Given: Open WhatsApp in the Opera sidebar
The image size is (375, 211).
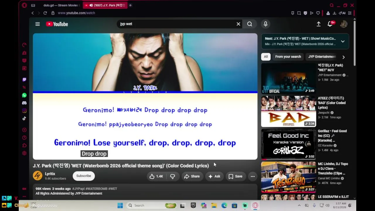Looking at the screenshot, I should (x=24, y=95).
